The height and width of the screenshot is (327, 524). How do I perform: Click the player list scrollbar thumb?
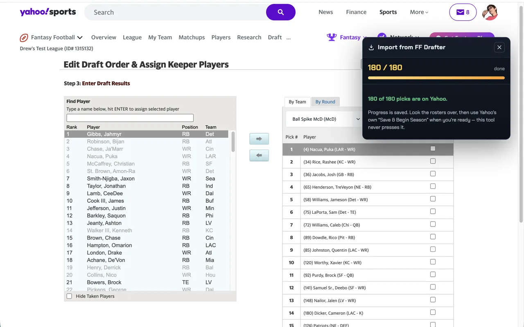click(x=233, y=141)
